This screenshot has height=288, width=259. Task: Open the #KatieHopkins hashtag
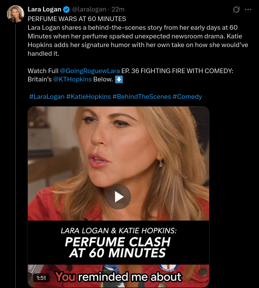(x=88, y=97)
